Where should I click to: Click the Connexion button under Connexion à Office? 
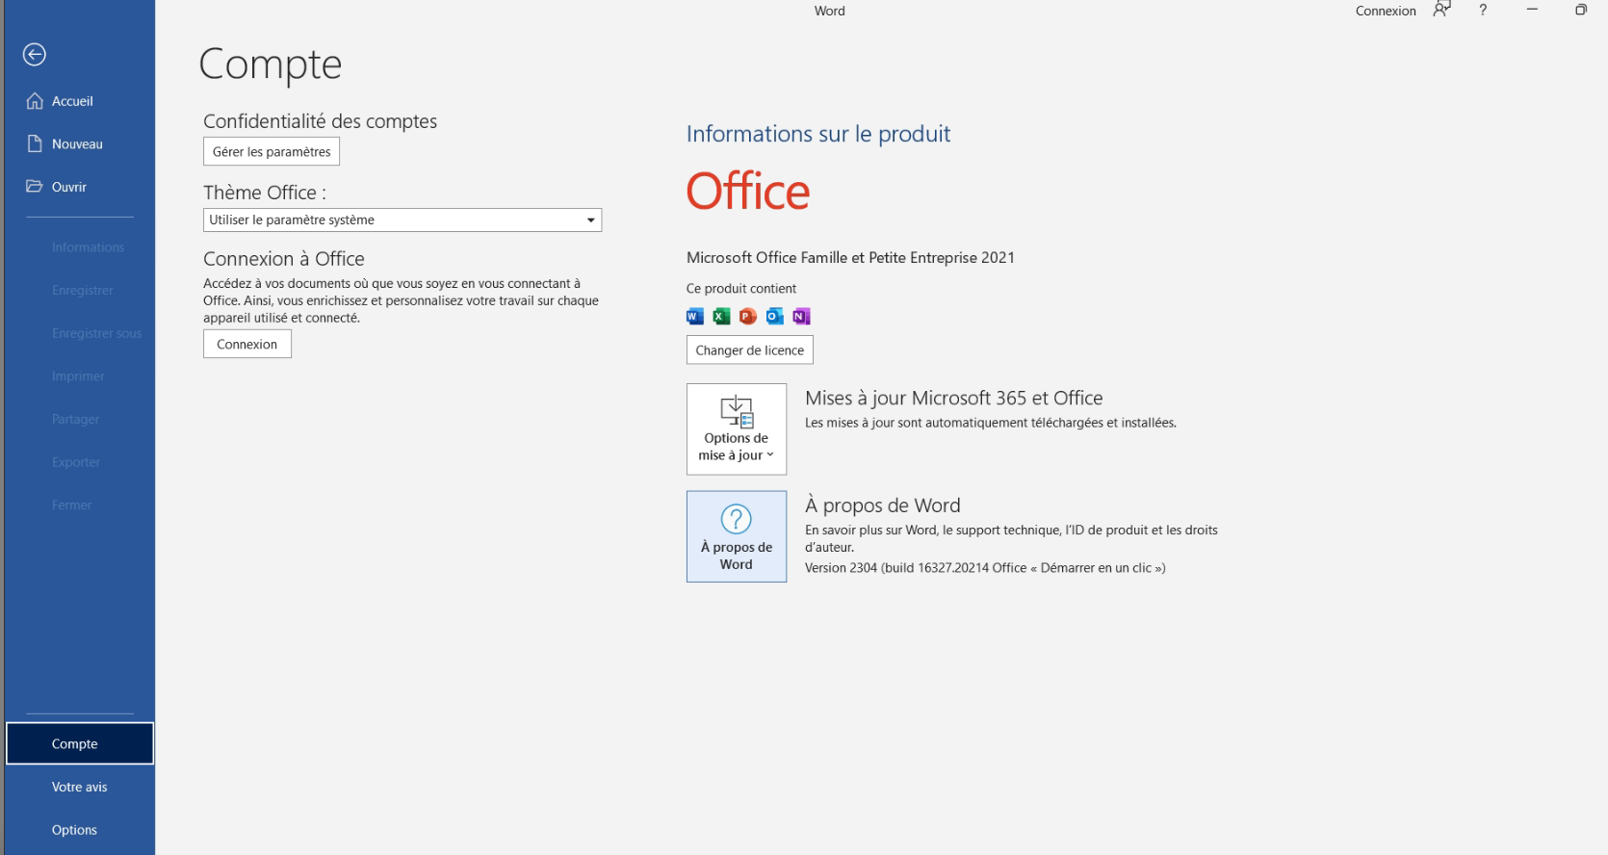247,345
